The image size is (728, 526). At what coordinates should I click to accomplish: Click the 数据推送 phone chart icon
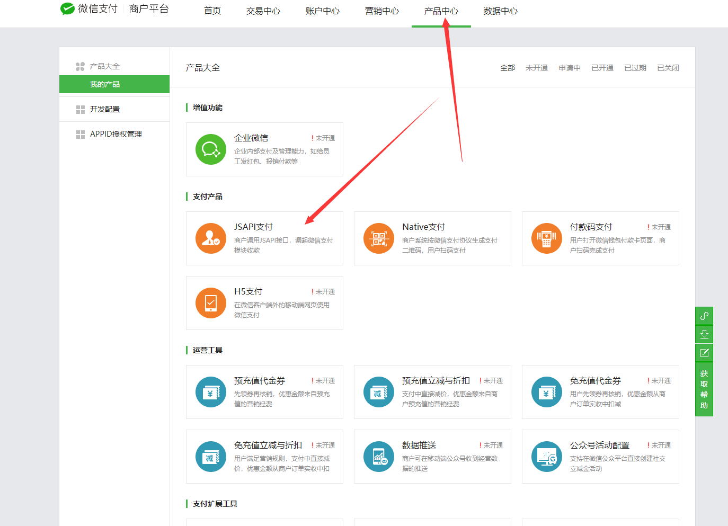(x=379, y=457)
